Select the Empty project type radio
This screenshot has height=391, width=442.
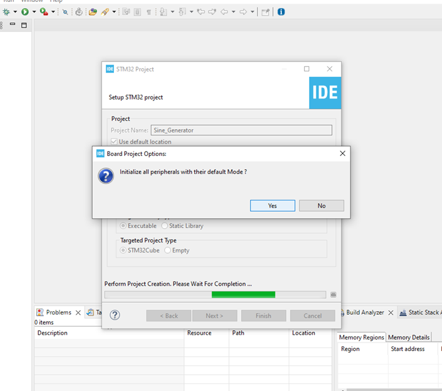[167, 250]
